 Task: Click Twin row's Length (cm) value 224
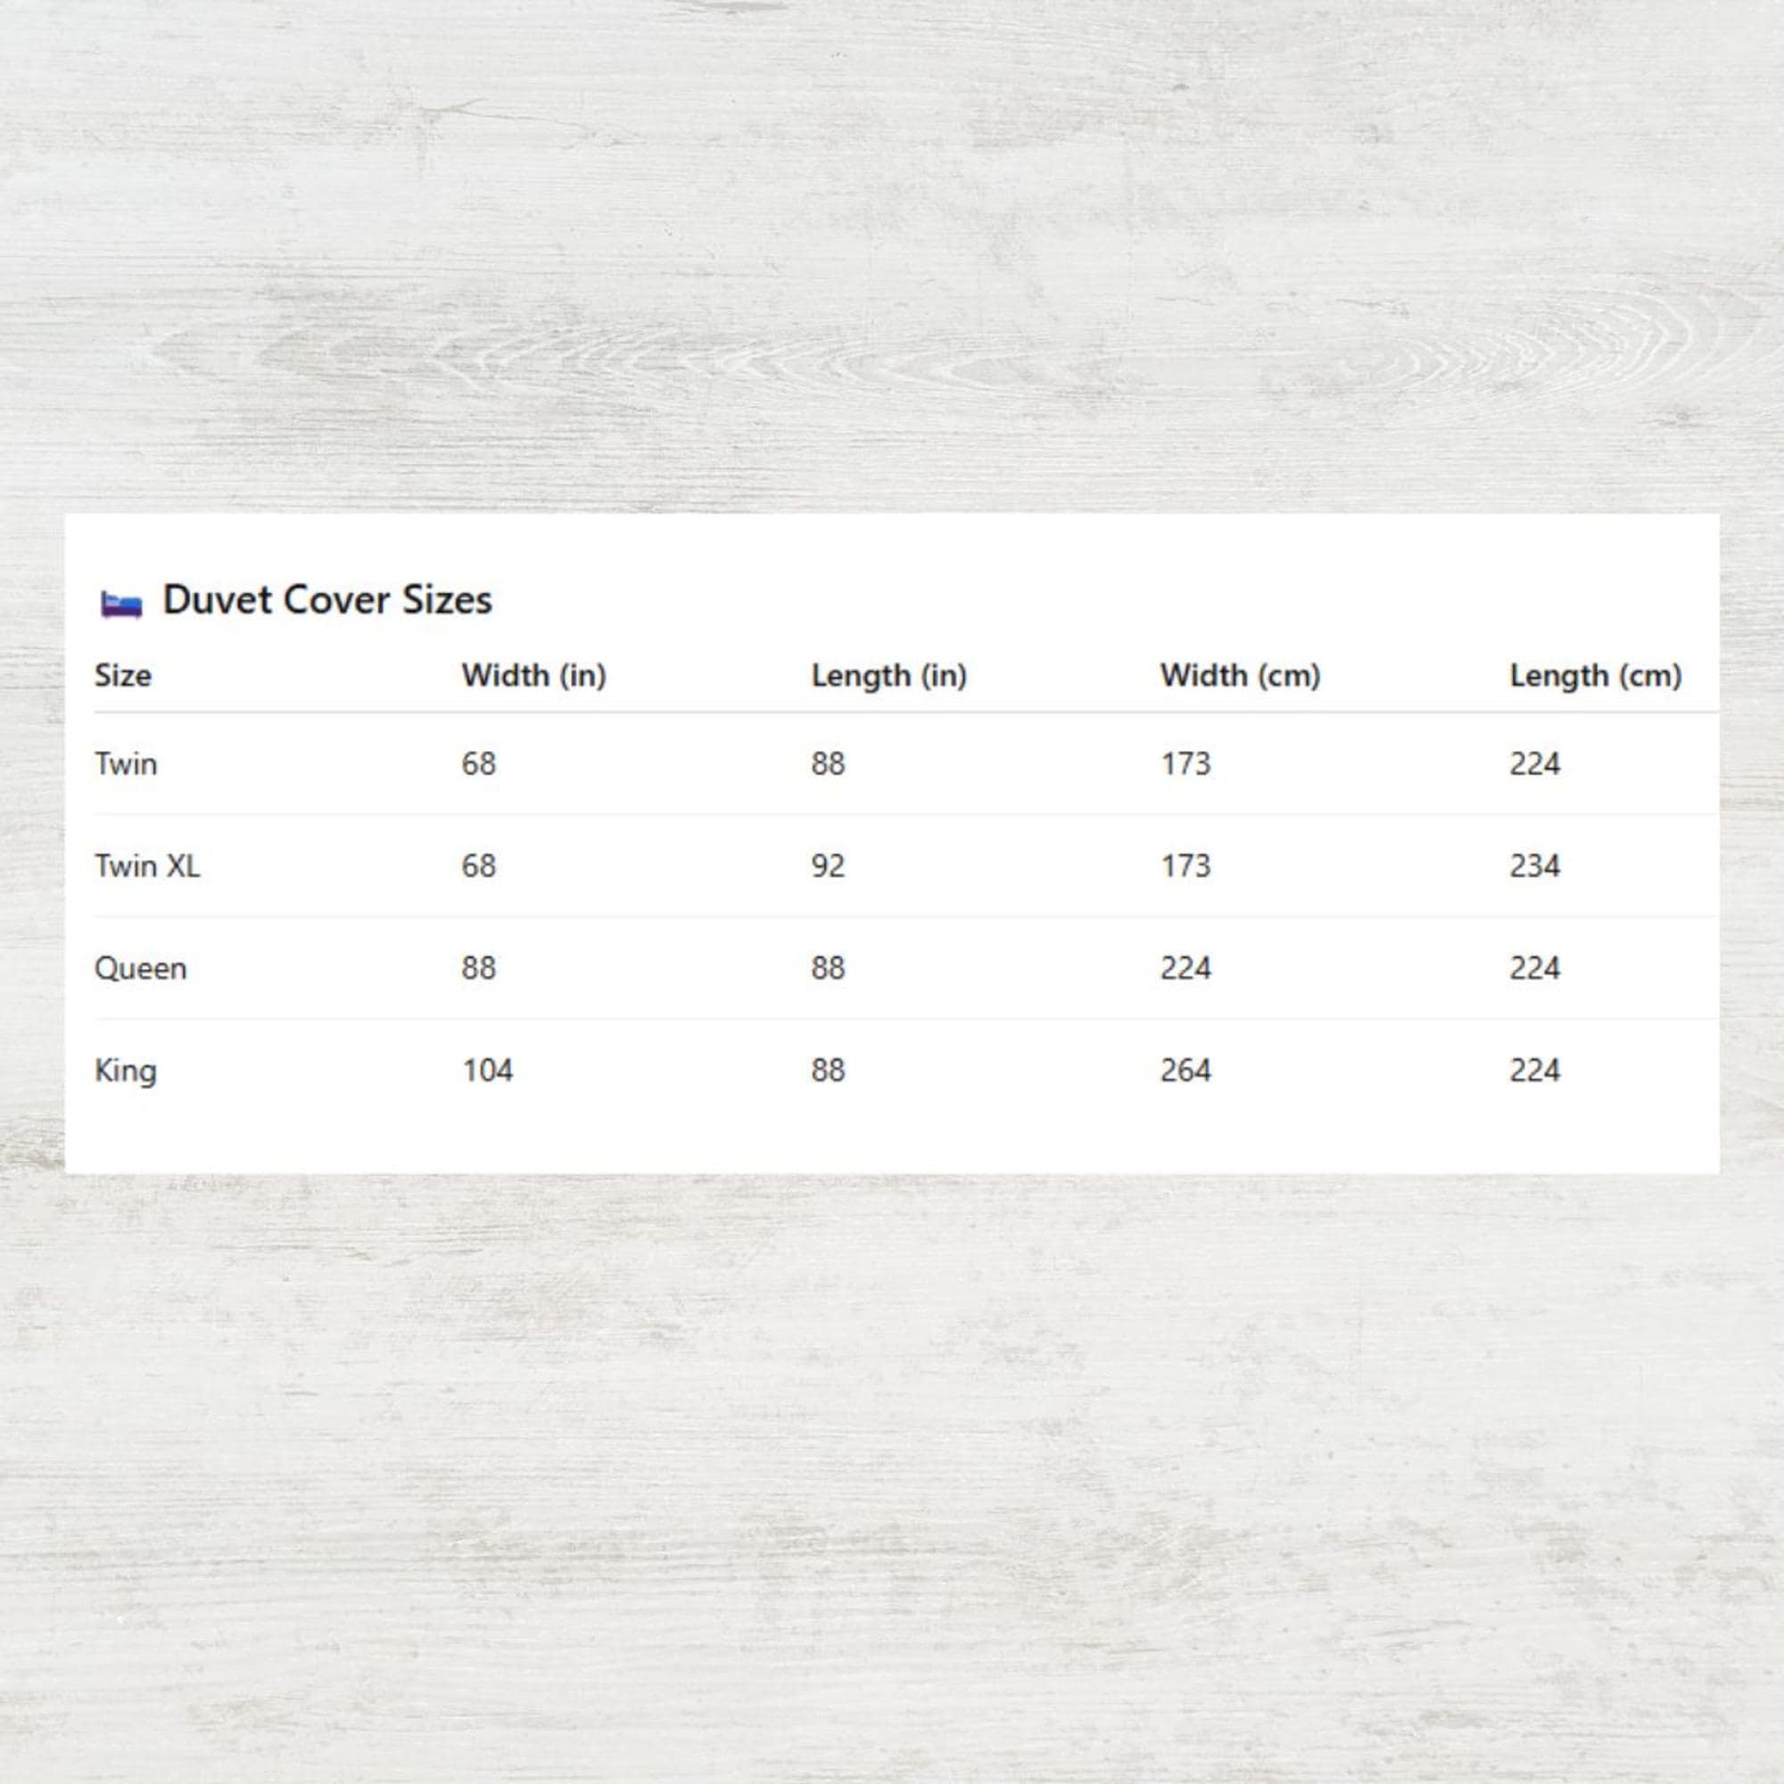coord(1534,764)
